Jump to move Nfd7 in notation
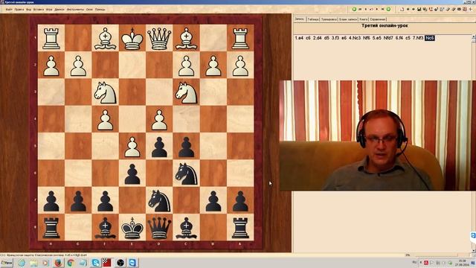Screen dimensions: 476x268 point(388,38)
